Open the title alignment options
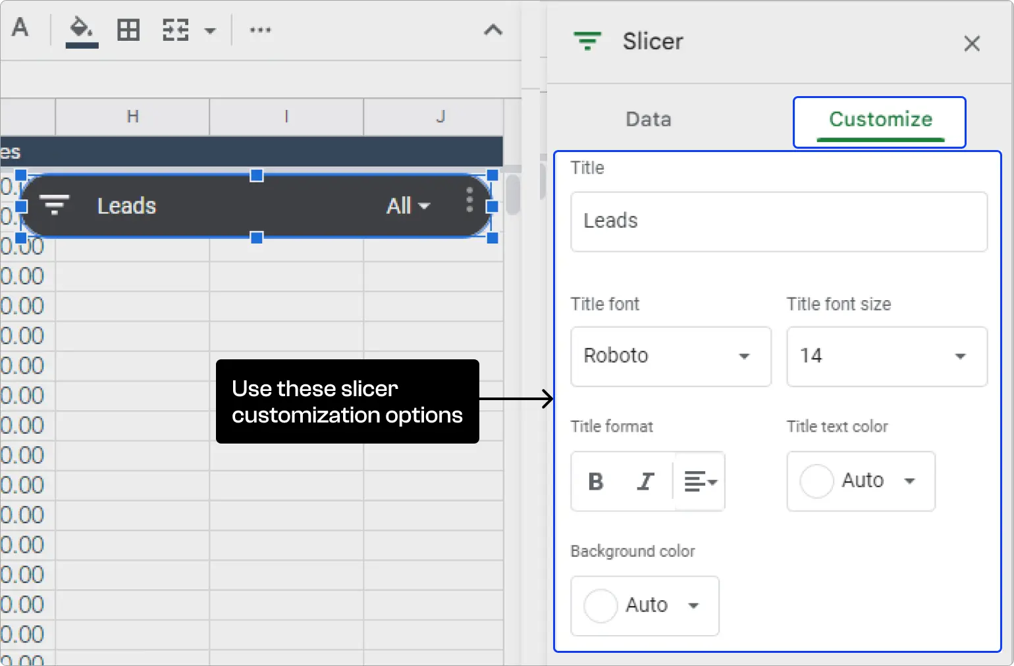Image resolution: width=1014 pixels, height=666 pixels. pos(699,481)
